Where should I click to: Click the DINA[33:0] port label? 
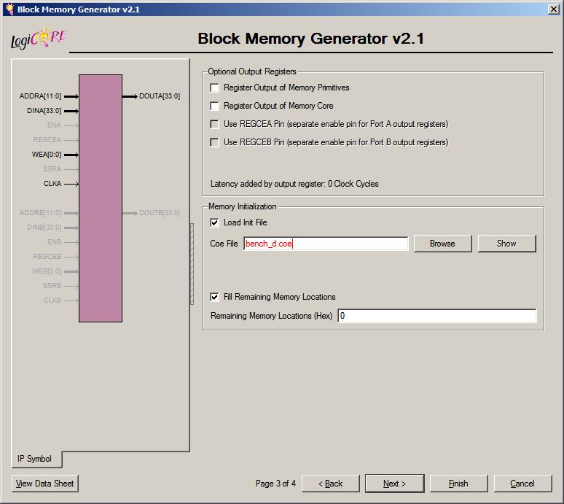tap(44, 111)
